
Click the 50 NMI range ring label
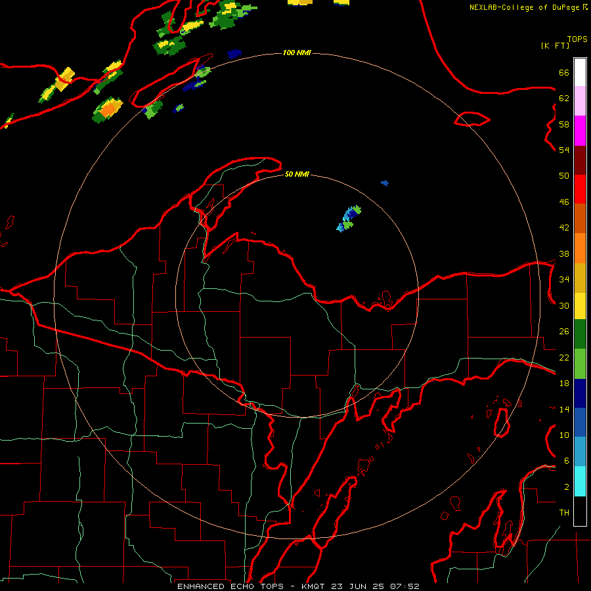coord(297,174)
